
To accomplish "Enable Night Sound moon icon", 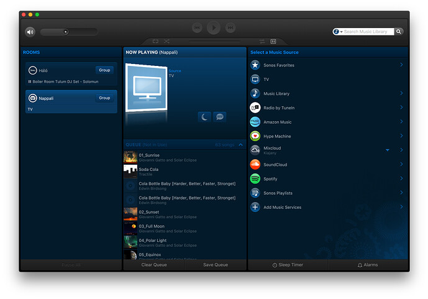I will tap(204, 117).
